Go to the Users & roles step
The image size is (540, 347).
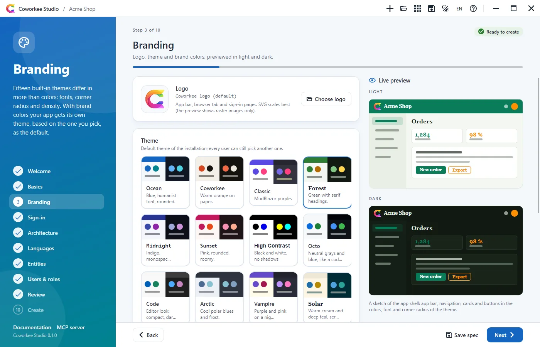(57, 279)
